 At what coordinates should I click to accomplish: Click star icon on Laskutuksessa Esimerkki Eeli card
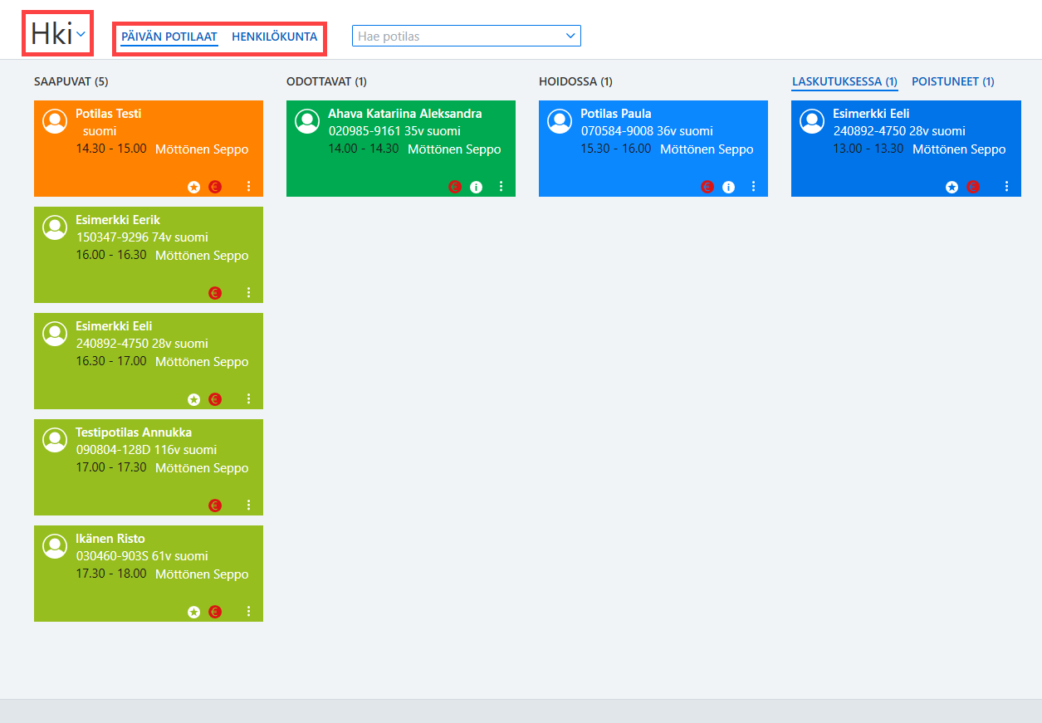[x=952, y=187]
